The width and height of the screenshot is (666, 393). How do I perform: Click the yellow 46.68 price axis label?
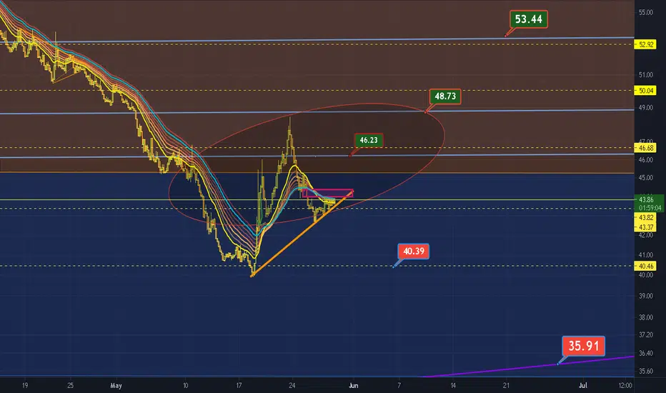[x=645, y=148]
